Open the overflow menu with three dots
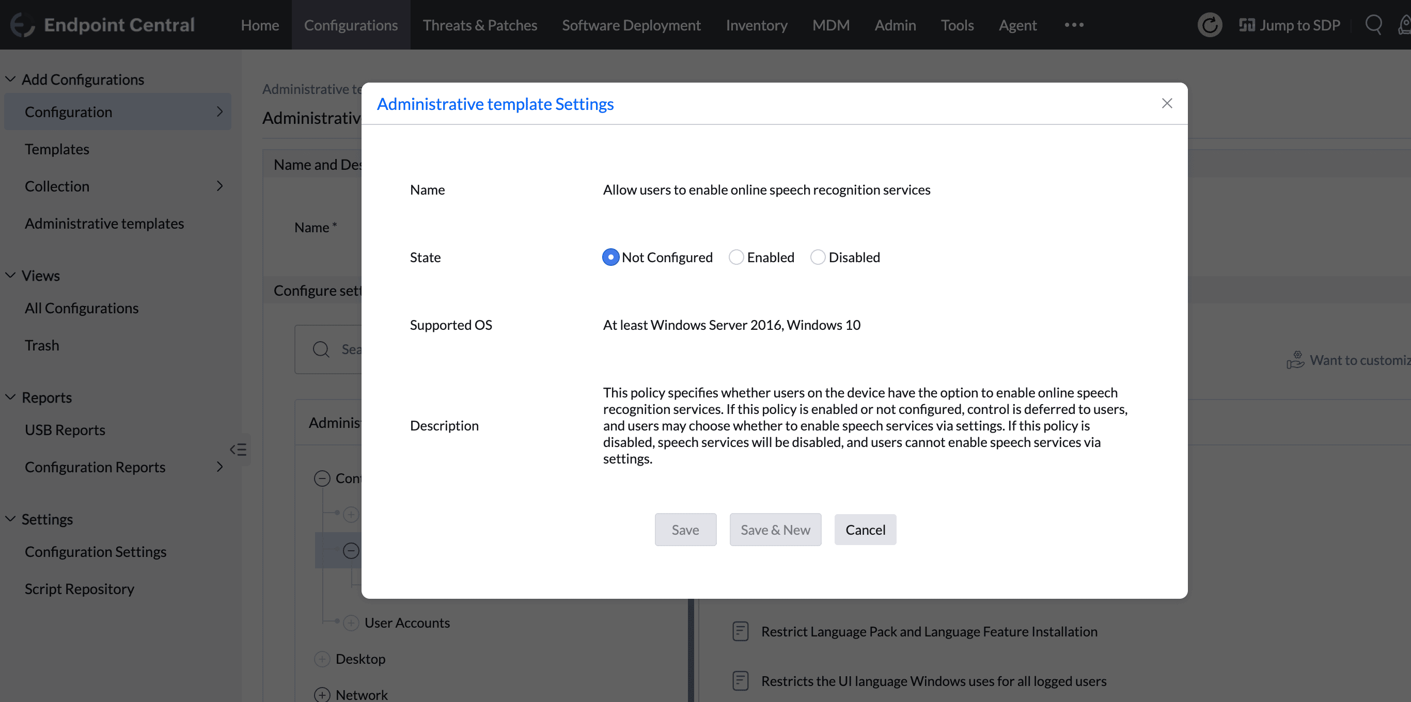Image resolution: width=1411 pixels, height=702 pixels. 1074,25
